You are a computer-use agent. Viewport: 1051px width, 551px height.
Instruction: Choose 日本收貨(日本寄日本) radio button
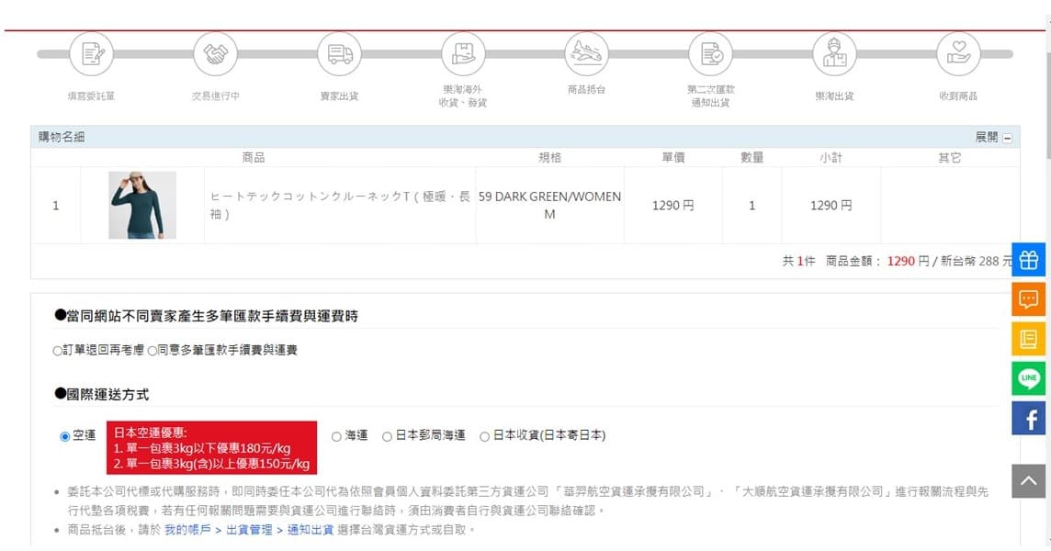[x=484, y=436]
